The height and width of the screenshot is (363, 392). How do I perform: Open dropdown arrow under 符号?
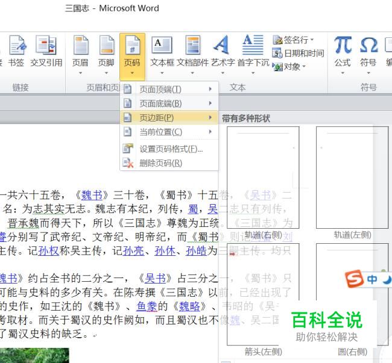click(368, 73)
